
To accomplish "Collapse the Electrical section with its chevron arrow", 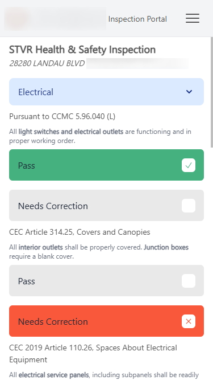I will click(x=189, y=92).
